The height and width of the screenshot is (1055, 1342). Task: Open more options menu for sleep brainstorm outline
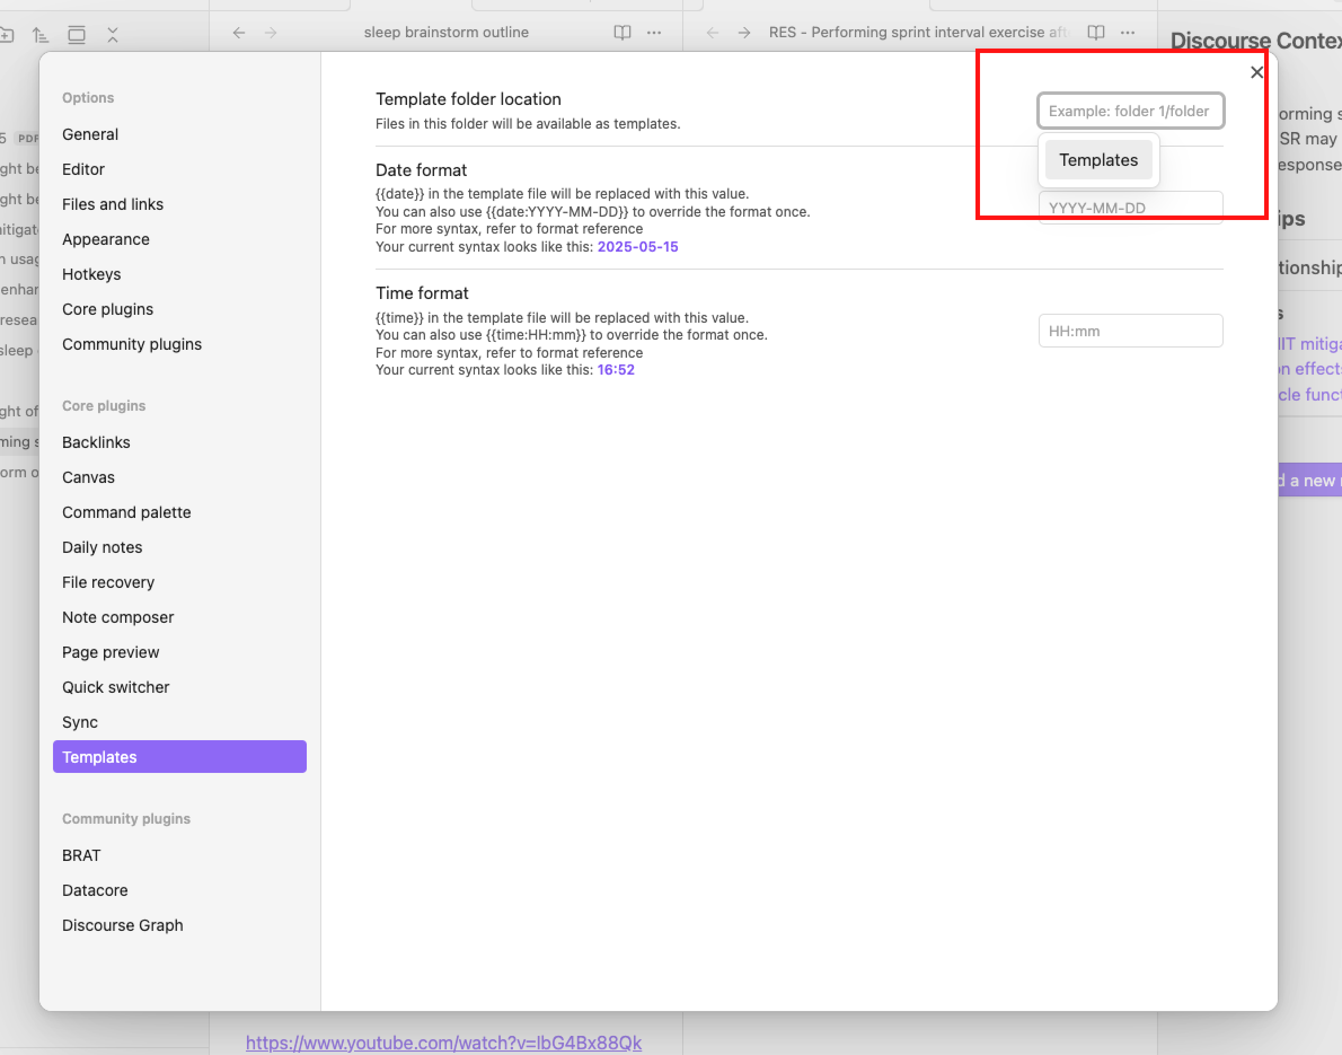(654, 32)
